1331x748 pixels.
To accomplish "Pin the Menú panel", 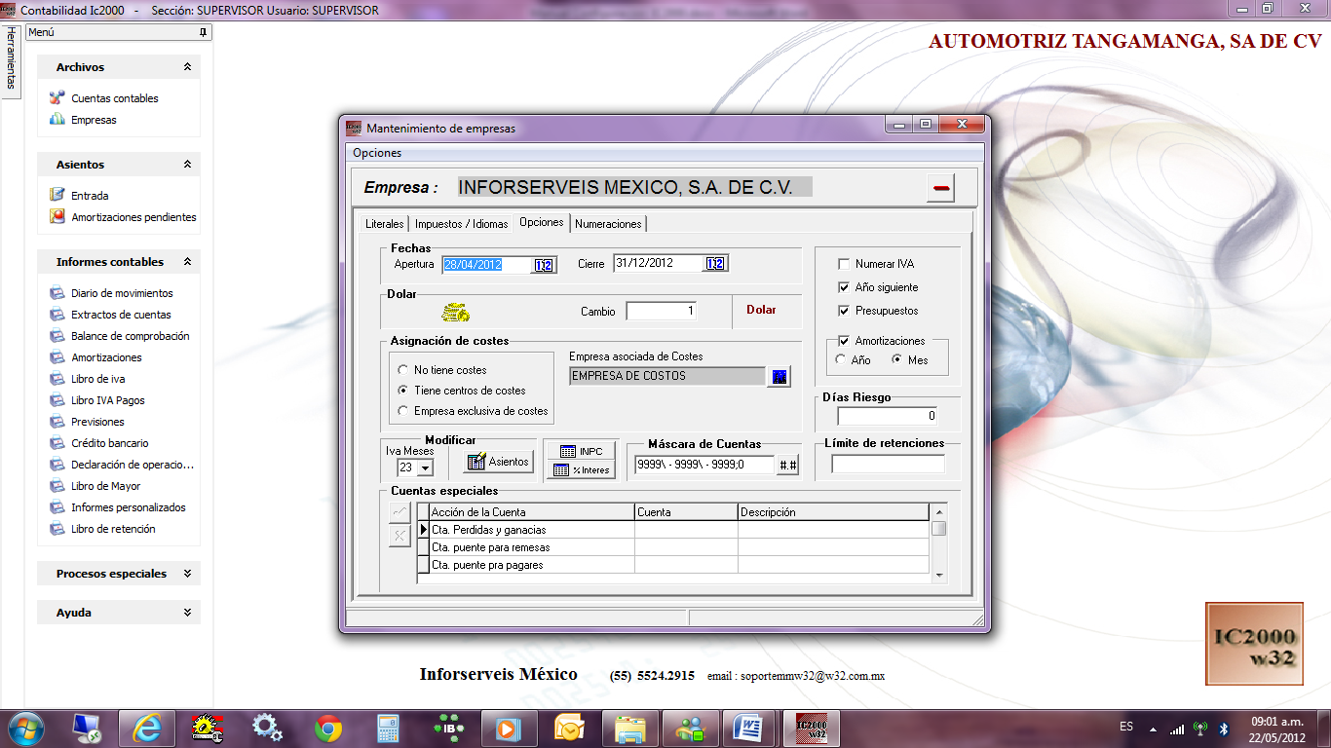I will [x=203, y=32].
